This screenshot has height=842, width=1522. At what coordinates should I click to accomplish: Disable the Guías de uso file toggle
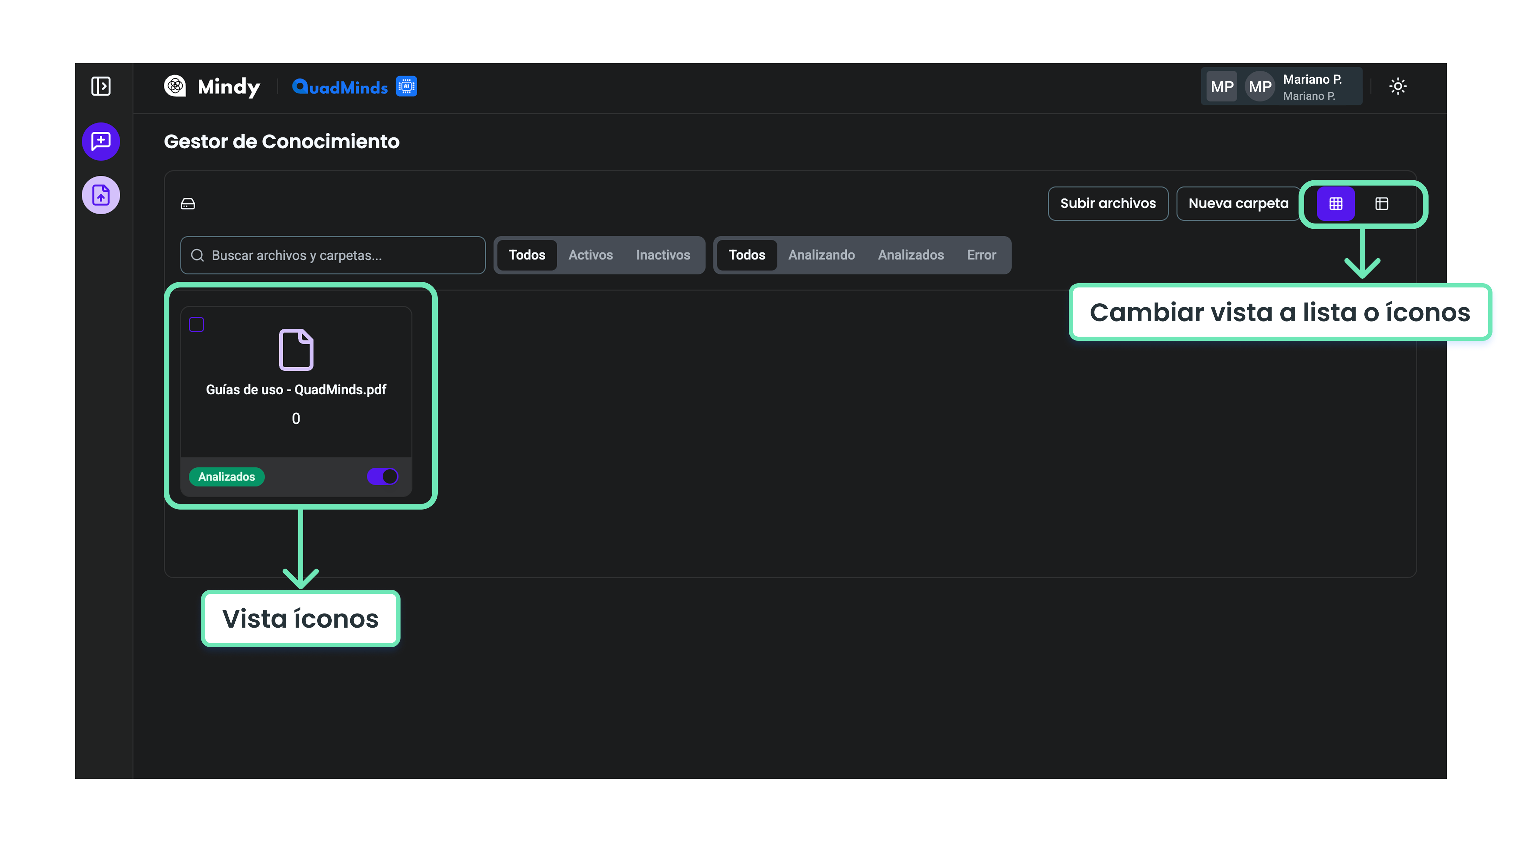coord(382,476)
